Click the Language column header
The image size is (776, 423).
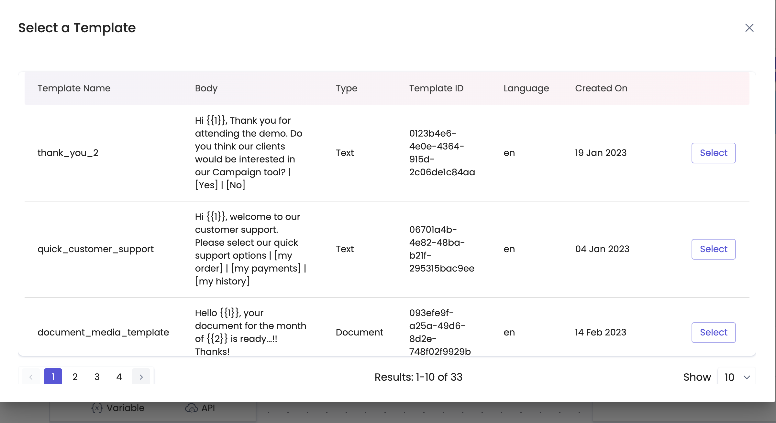(526, 88)
